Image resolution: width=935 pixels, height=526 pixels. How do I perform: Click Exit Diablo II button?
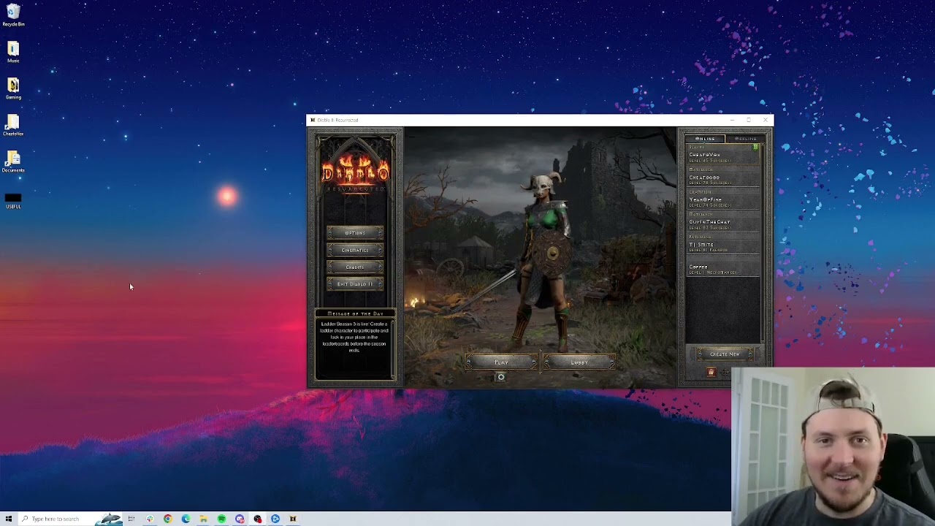[x=355, y=283]
